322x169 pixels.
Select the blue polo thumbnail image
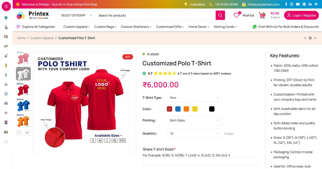click(x=23, y=105)
